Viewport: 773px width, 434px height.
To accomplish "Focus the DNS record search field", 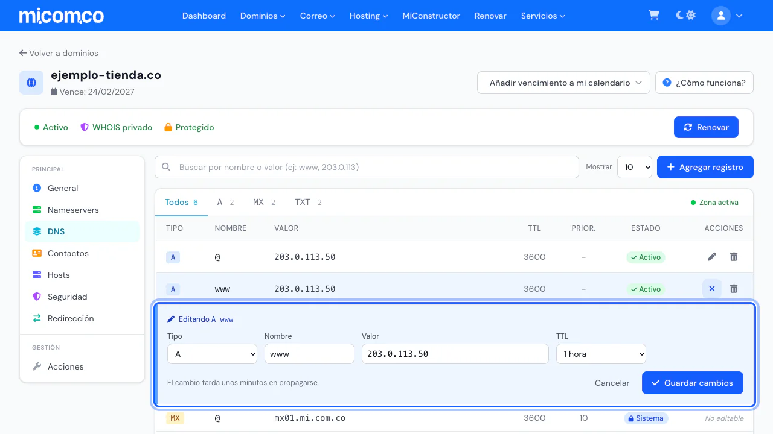I will tap(367, 167).
